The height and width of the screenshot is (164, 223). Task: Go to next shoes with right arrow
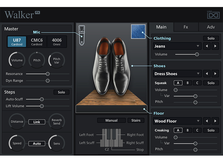click(215, 74)
